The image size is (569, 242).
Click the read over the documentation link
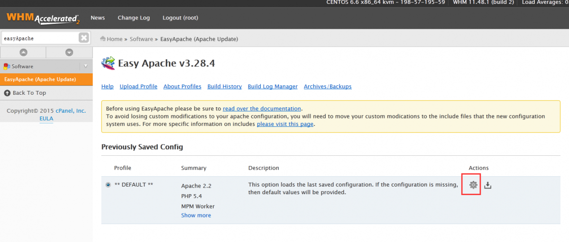(x=262, y=108)
